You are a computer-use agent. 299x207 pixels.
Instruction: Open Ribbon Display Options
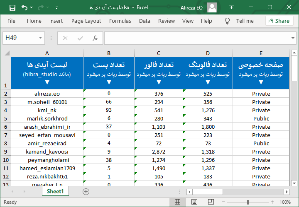coord(231,7)
